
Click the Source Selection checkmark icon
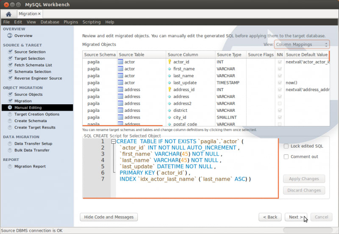tap(10, 51)
